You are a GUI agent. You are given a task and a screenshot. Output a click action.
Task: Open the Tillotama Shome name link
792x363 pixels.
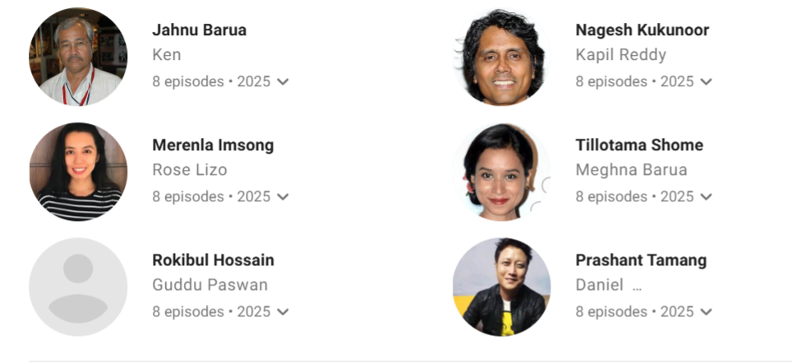pos(639,145)
